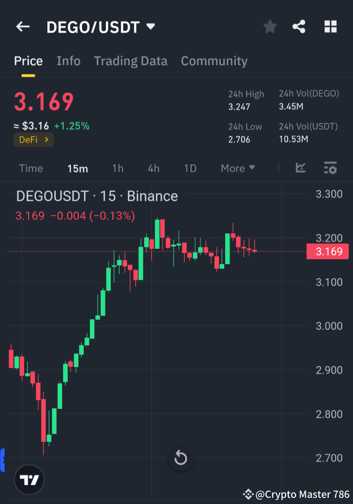The height and width of the screenshot is (504, 353).
Task: Select the Time timeframe option
Action: click(x=31, y=168)
